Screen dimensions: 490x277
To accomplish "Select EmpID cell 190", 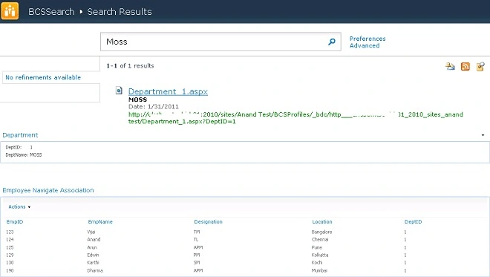I will click(x=10, y=270).
